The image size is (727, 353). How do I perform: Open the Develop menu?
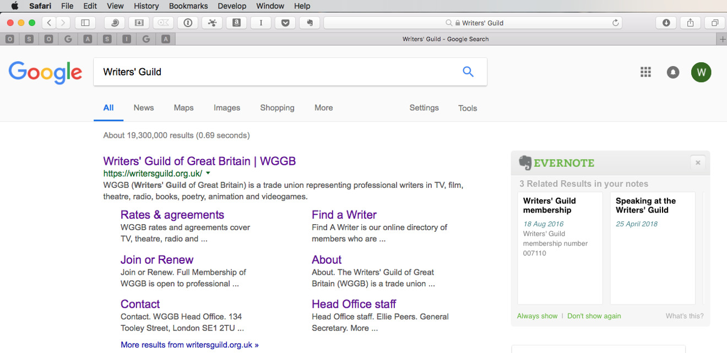[x=232, y=6]
